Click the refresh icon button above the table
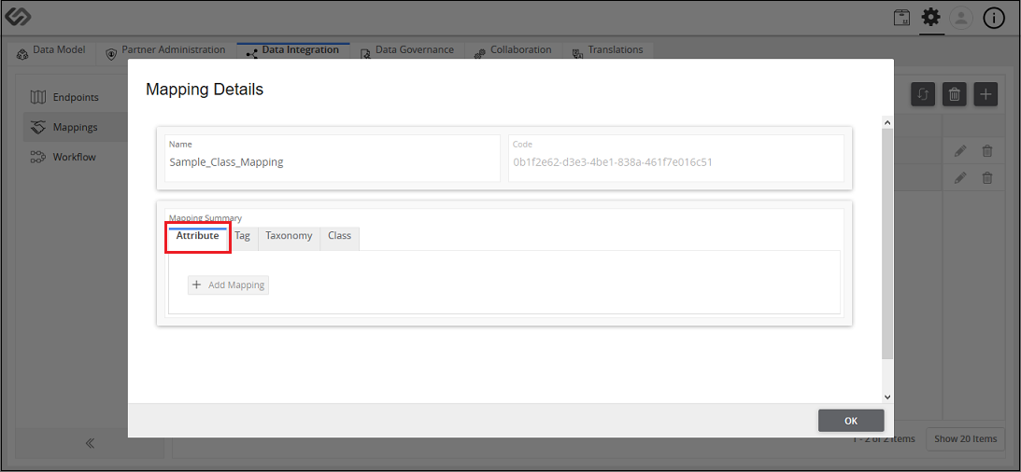Screen dimensions: 1021x472 [923, 94]
